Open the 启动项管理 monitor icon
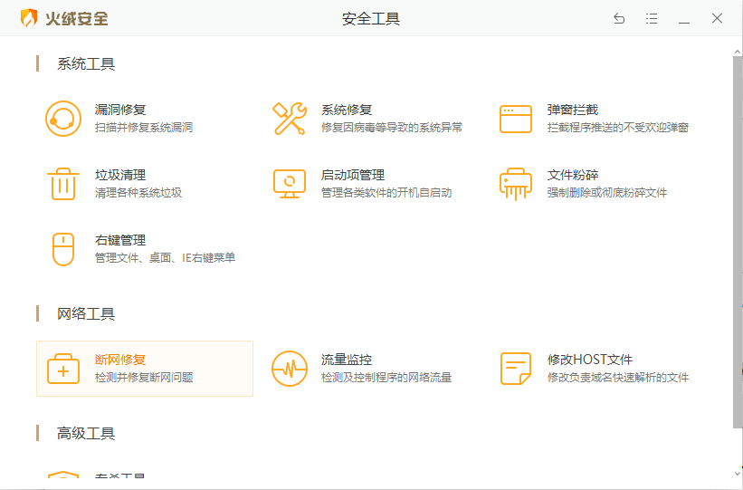The image size is (743, 490). 290,184
